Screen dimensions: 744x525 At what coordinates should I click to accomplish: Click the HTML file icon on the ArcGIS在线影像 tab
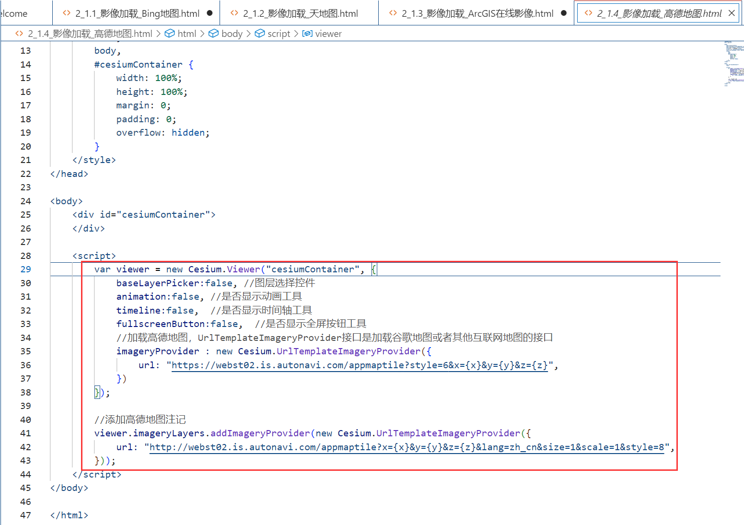(x=393, y=13)
